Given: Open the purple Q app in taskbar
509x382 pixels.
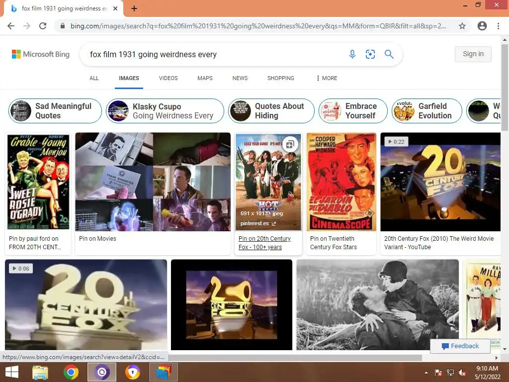Looking at the screenshot, I should (x=102, y=372).
